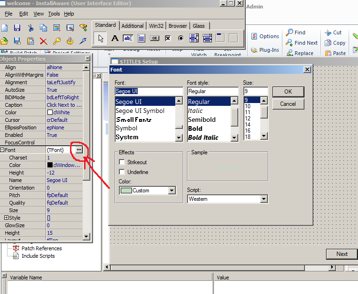Open the Help menu
This screenshot has width=358, height=294.
[69, 14]
